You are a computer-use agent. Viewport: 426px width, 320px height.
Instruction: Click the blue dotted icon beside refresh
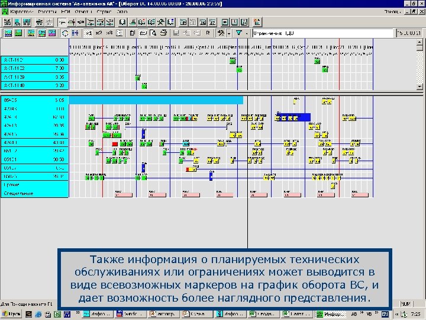point(75,33)
